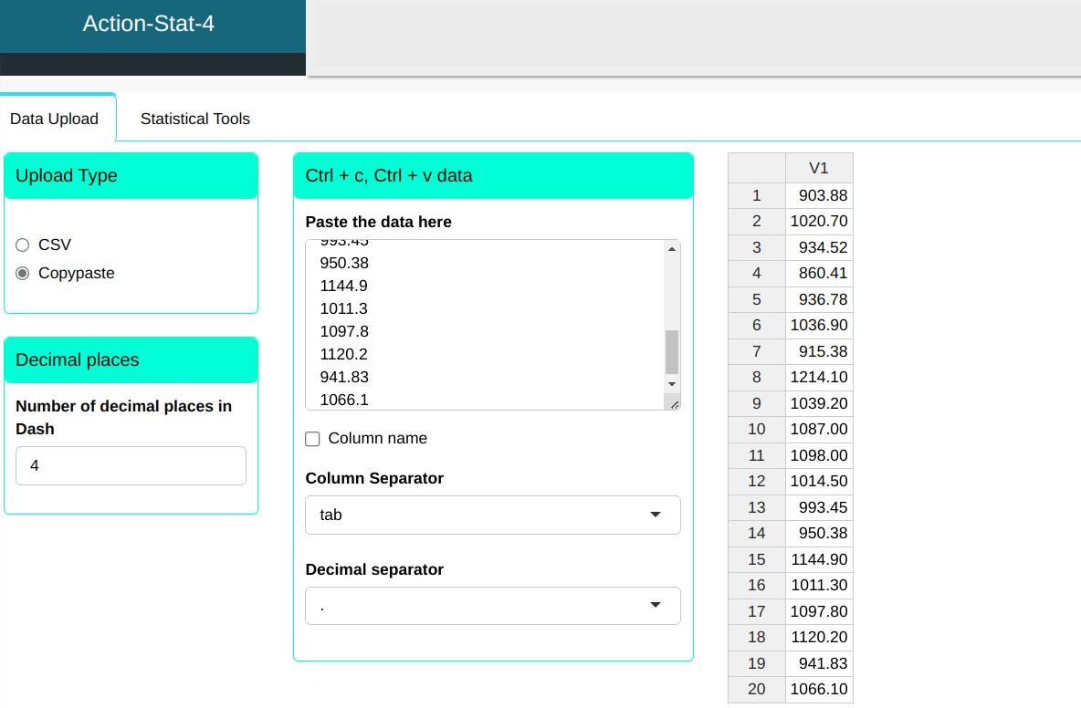Image resolution: width=1081 pixels, height=708 pixels.
Task: Select the CSV upload type radio button
Action: [x=24, y=245]
